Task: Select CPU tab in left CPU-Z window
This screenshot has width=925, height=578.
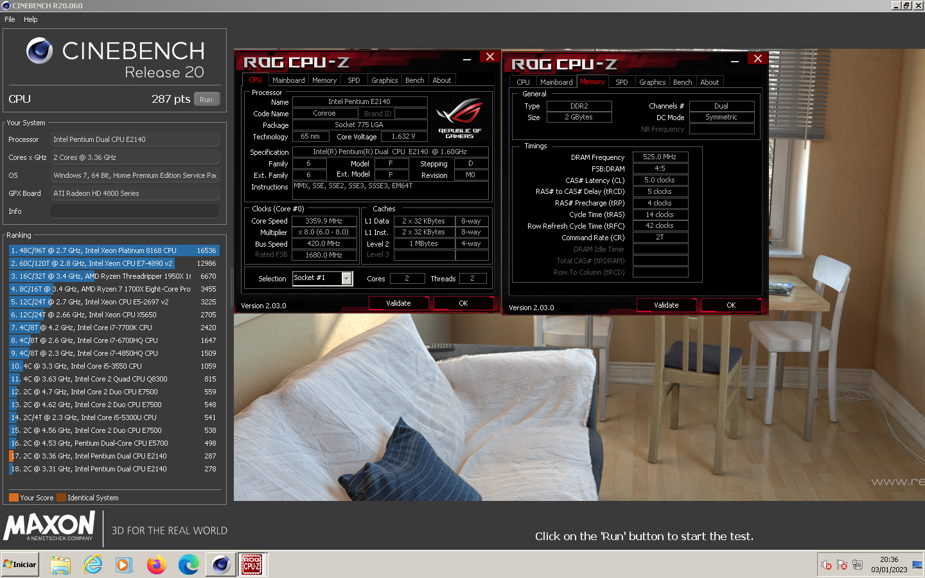Action: 256,80
